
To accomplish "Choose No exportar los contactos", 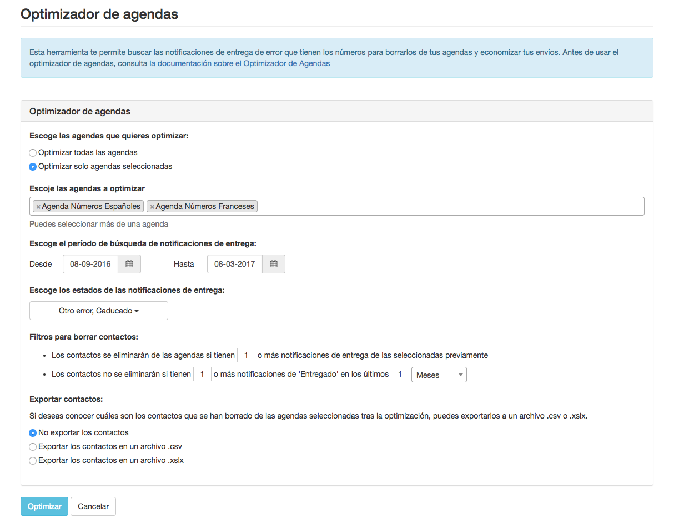I will [x=33, y=432].
